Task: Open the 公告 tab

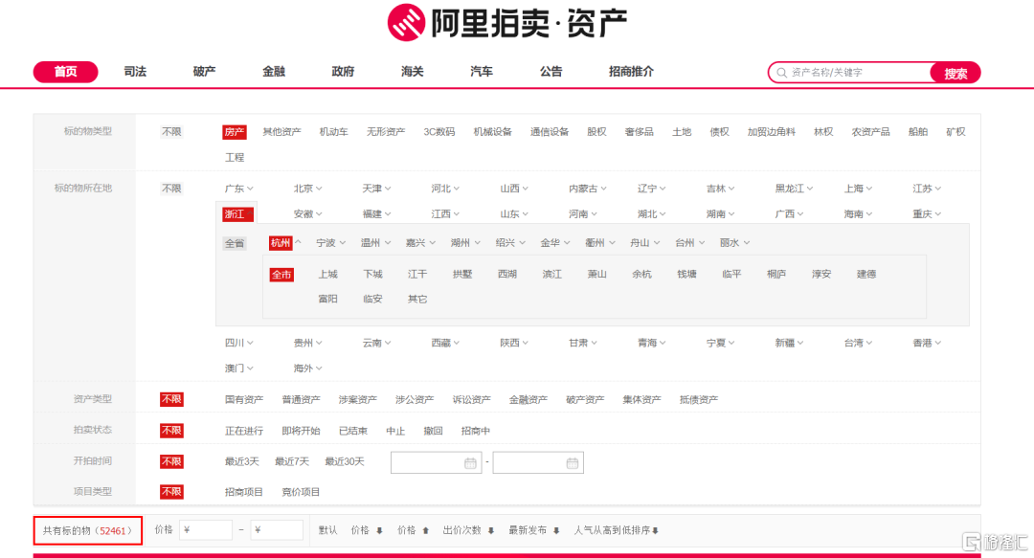Action: click(551, 71)
